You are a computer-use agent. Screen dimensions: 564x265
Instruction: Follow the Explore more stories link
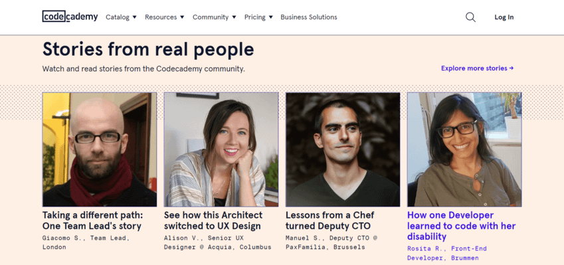[x=478, y=68]
